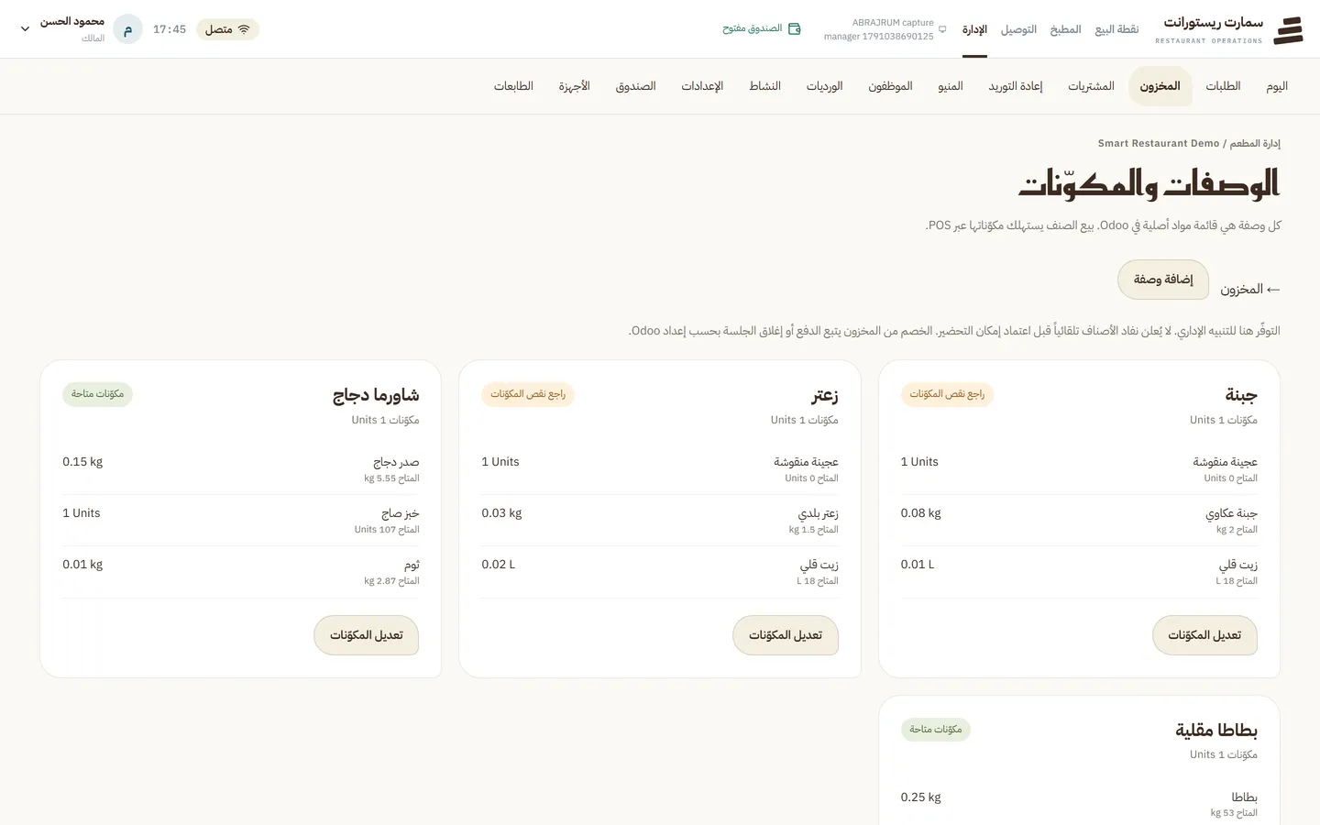The image size is (1320, 825).
Task: Switch to the اليوم tab
Action: coord(1277,86)
